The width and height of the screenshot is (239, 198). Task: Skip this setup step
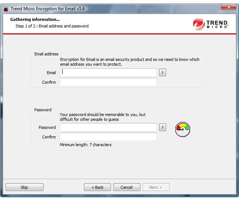click(x=25, y=187)
